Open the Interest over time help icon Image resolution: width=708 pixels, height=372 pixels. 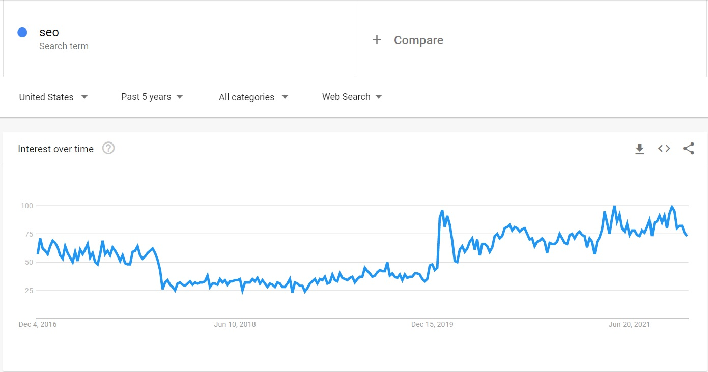(x=108, y=148)
